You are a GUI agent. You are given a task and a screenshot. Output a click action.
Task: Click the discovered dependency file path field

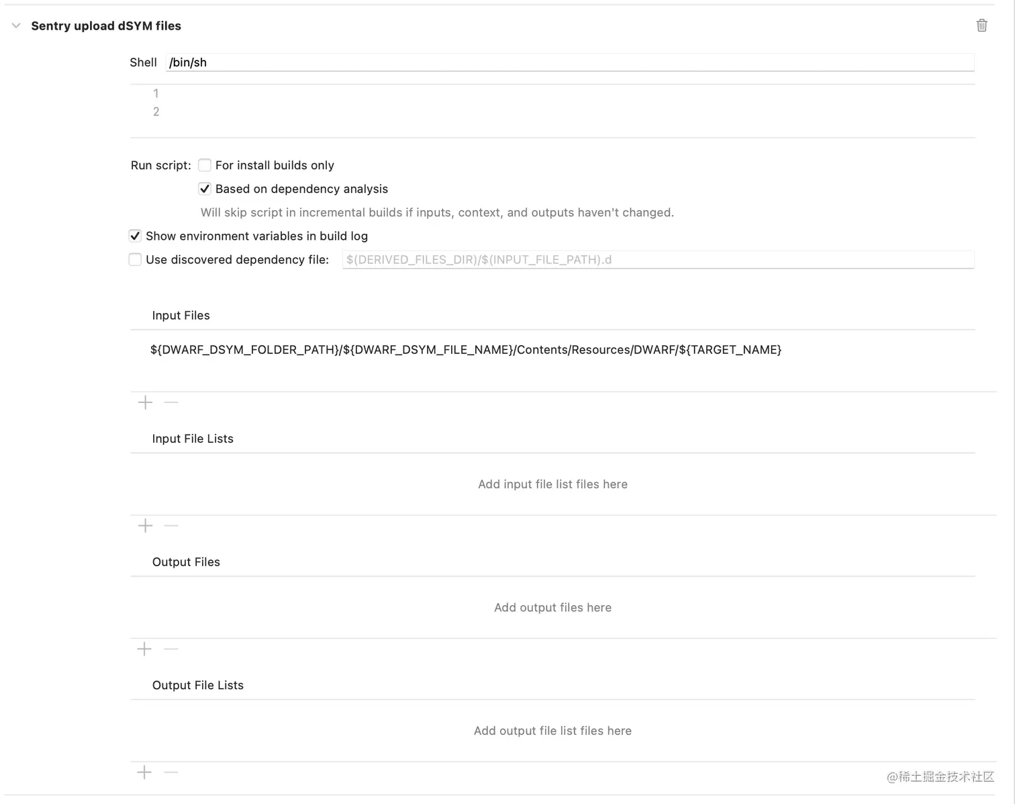click(658, 260)
